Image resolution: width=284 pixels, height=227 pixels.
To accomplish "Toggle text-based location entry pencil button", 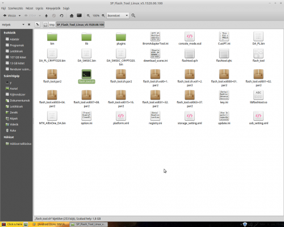I will point(37,24).
